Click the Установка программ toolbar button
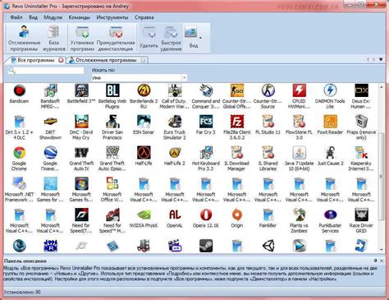Viewport: 389px width, 300px height. click(x=82, y=38)
